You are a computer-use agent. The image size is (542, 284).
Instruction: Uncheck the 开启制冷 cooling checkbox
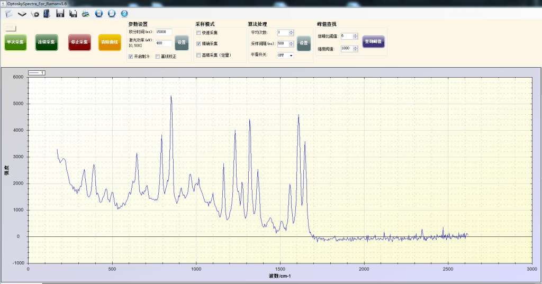coord(131,56)
